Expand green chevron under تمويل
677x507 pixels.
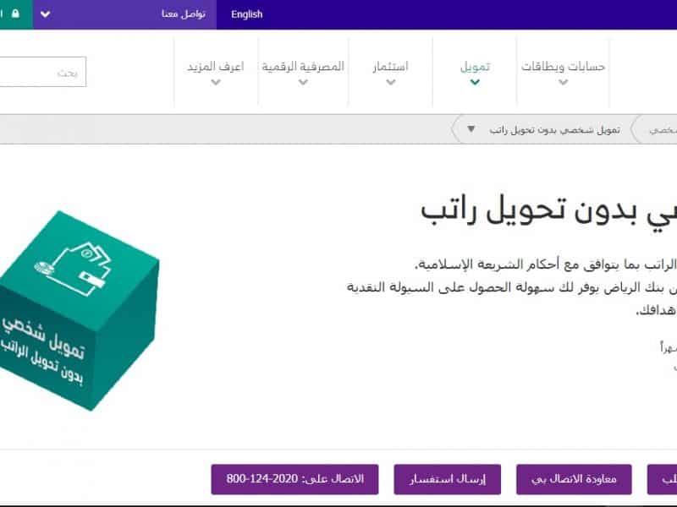click(x=475, y=82)
